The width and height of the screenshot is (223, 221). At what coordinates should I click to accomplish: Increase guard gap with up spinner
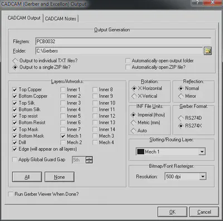click(x=89, y=158)
